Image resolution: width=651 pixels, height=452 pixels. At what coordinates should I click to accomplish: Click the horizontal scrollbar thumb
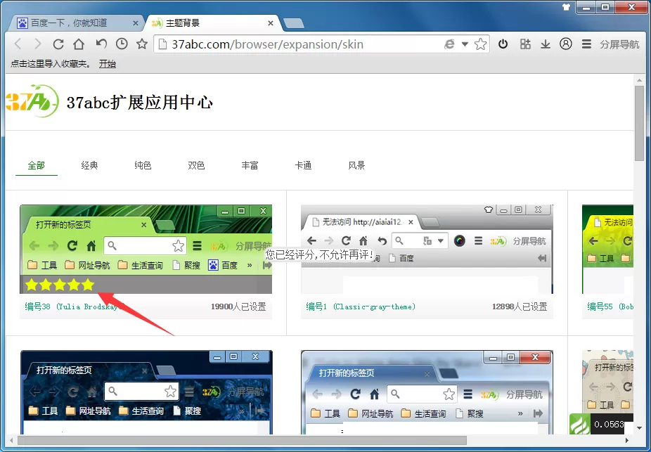click(242, 440)
